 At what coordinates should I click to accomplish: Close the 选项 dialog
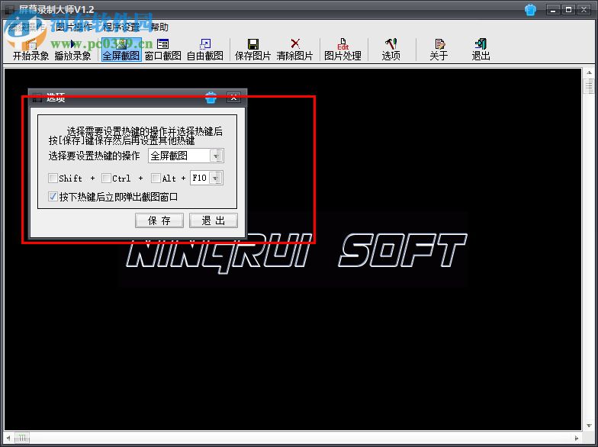233,98
